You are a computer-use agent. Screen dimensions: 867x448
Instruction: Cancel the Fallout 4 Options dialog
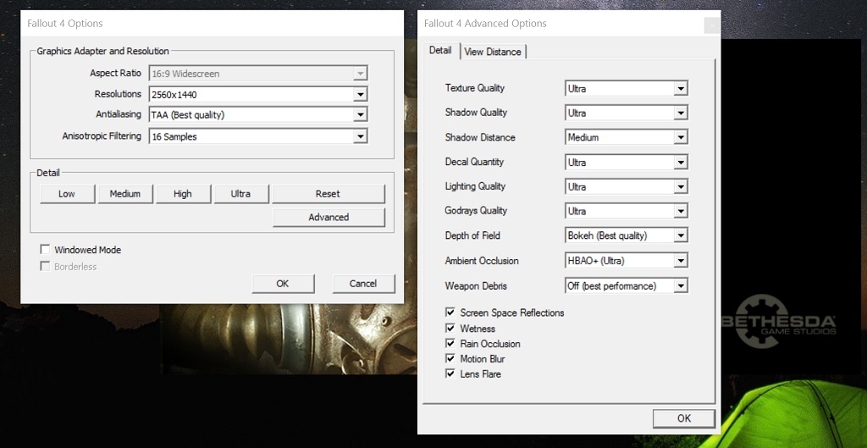pyautogui.click(x=363, y=284)
